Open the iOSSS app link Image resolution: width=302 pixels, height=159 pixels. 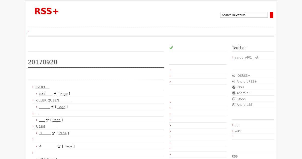coord(241,99)
